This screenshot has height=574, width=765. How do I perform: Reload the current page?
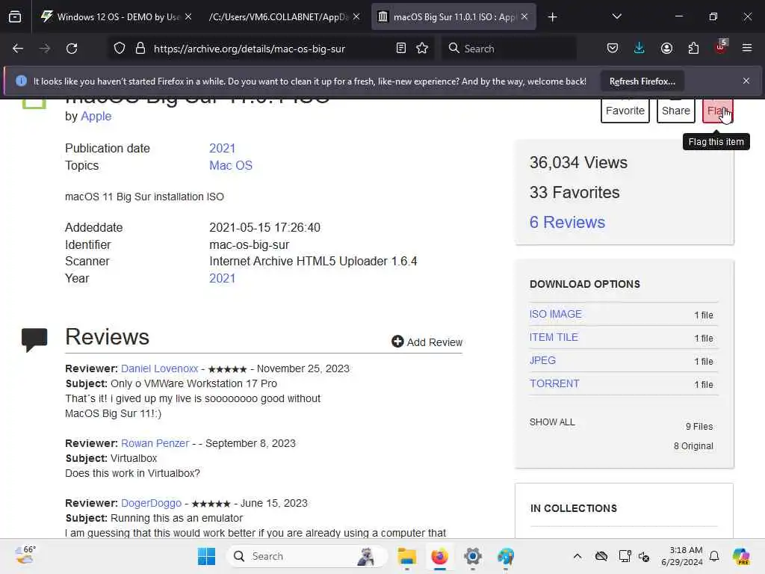coord(72,49)
